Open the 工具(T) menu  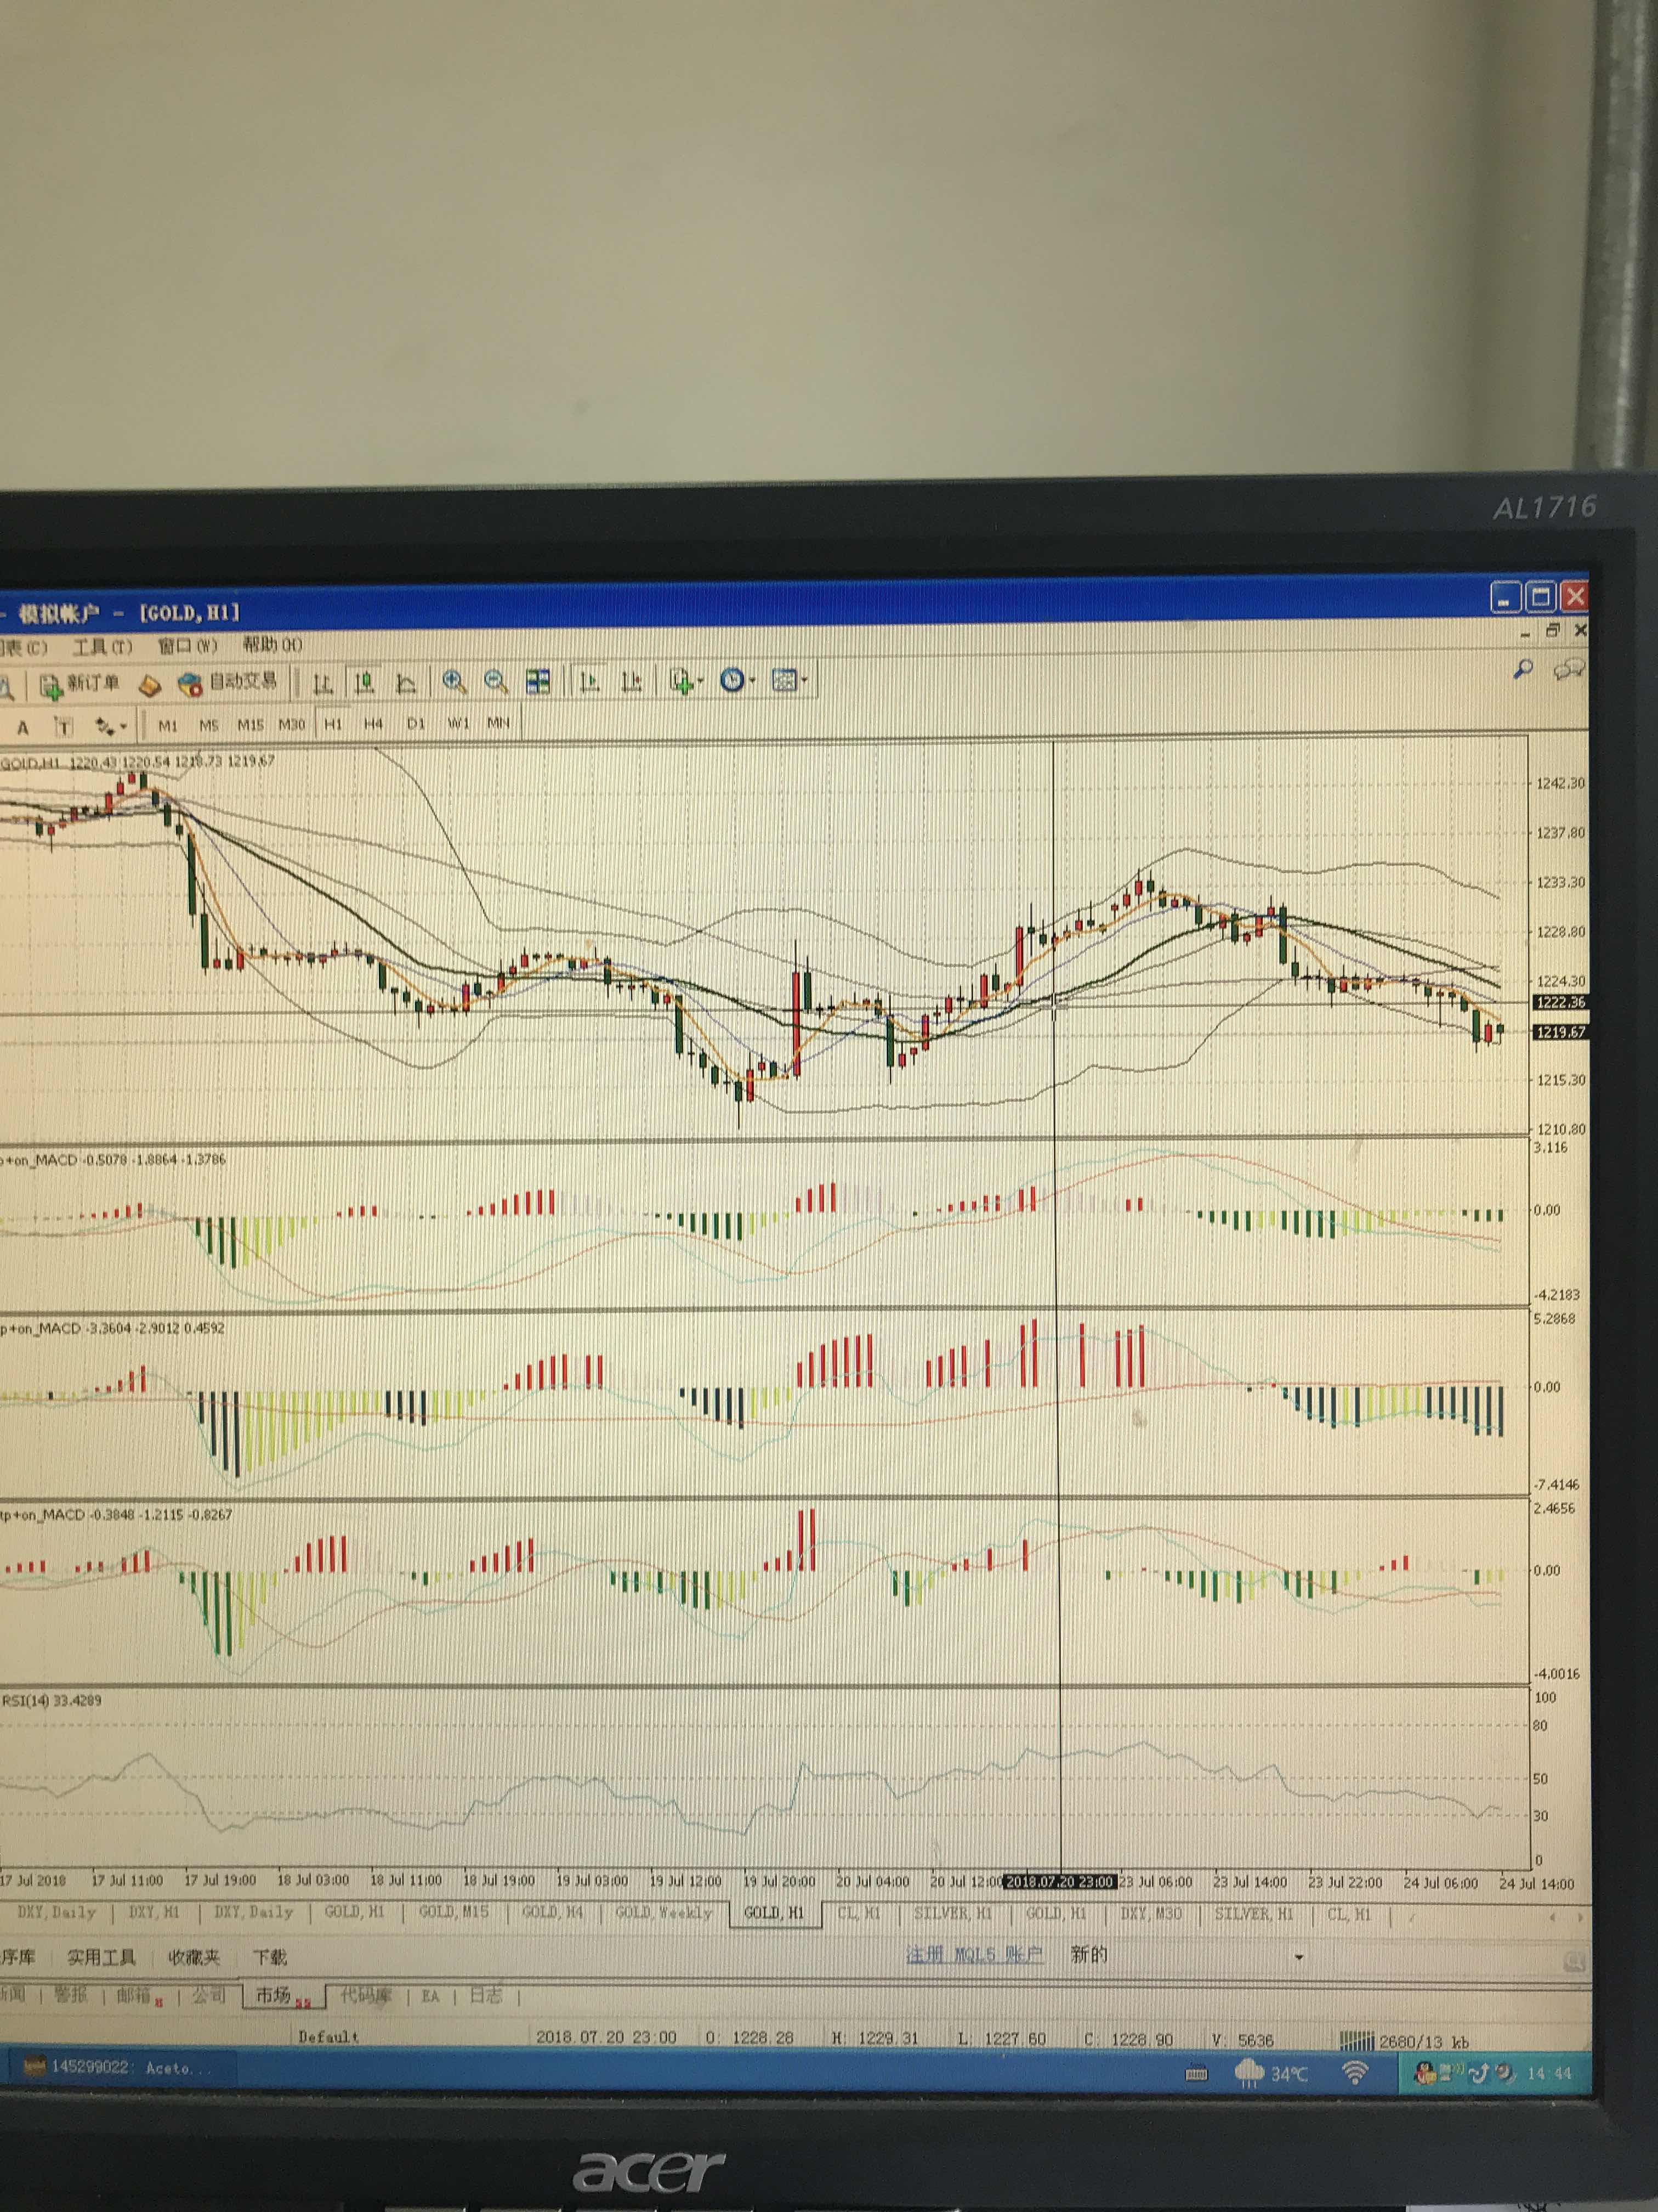pos(102,647)
